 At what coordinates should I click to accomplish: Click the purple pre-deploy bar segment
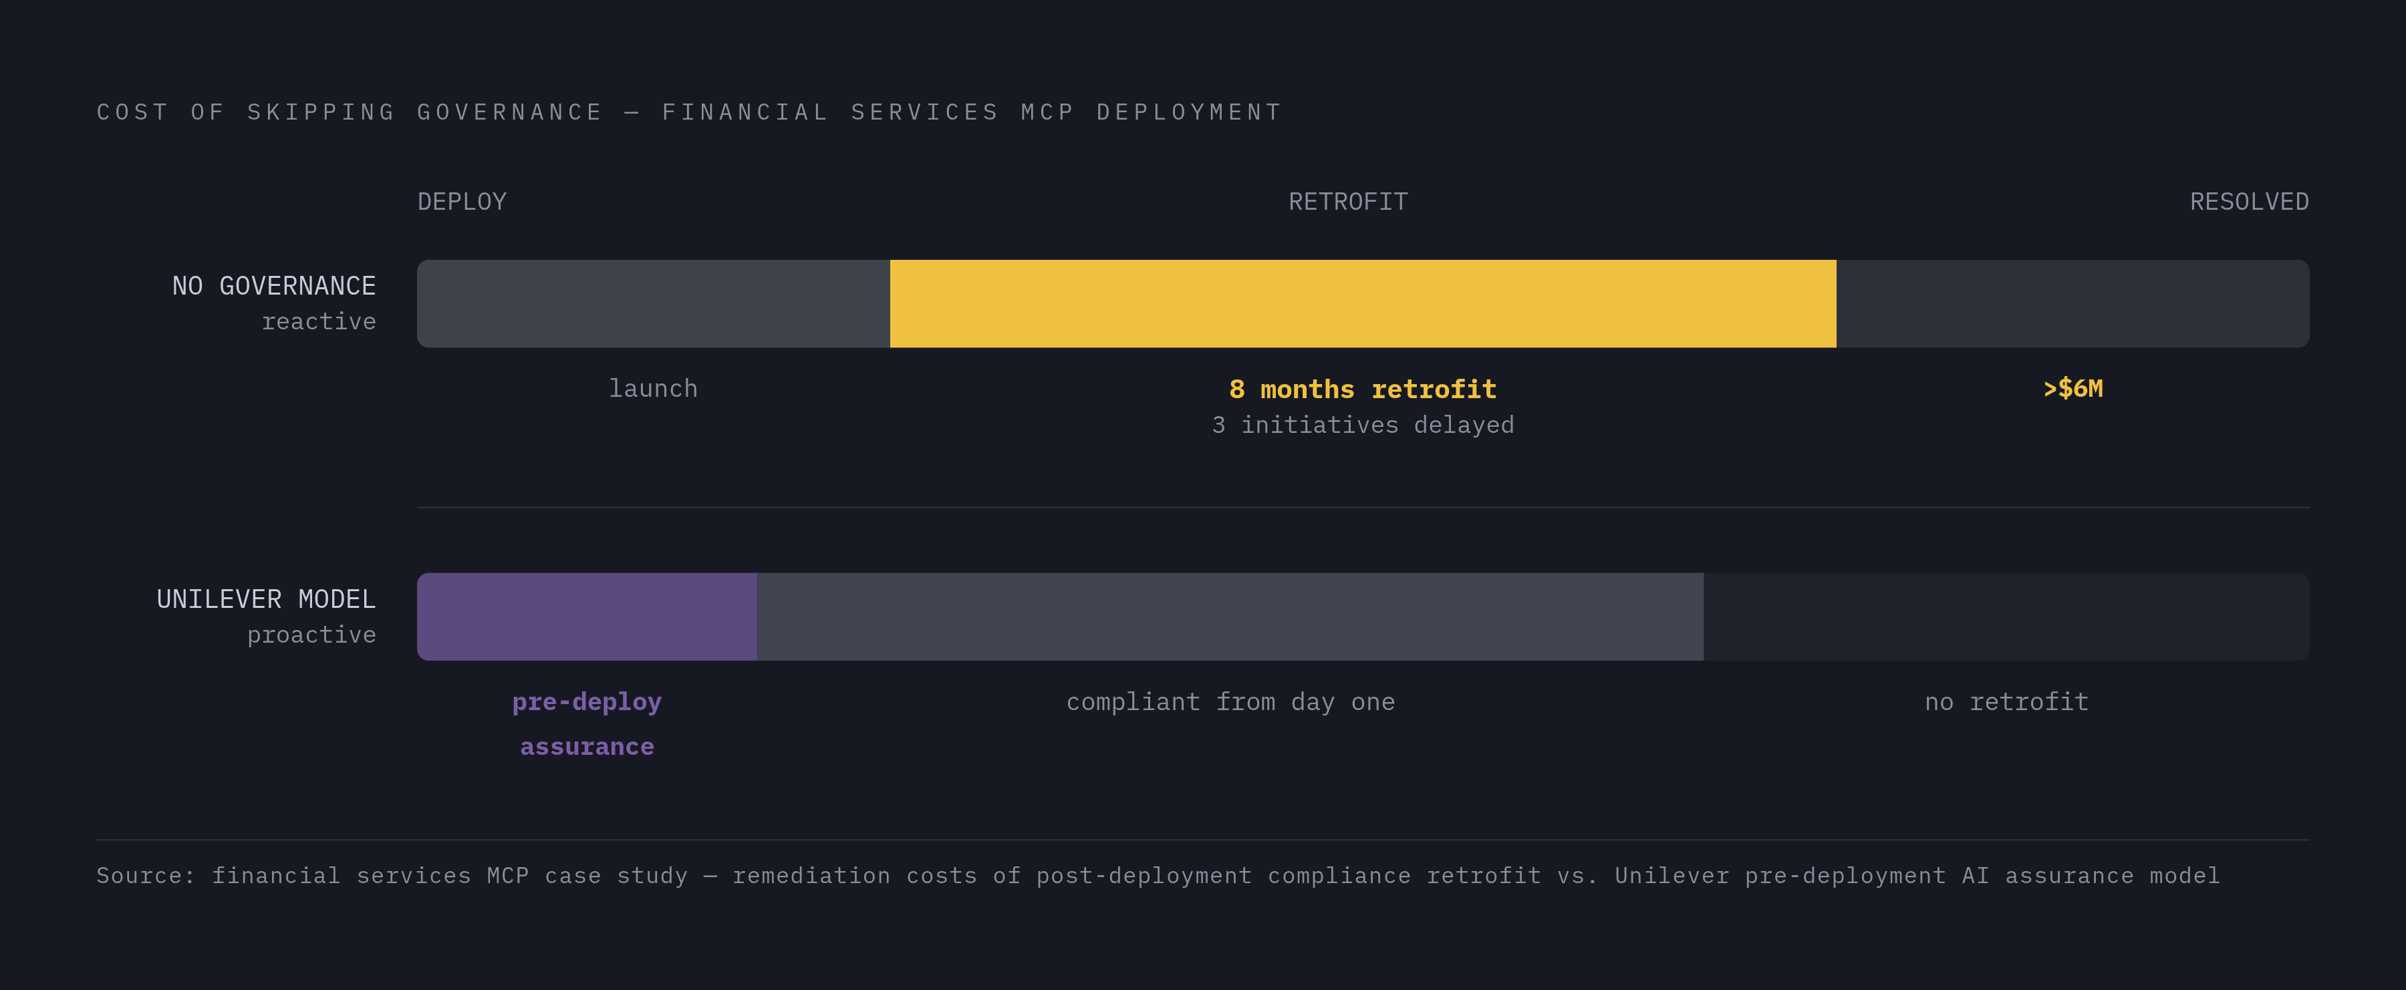tap(587, 617)
